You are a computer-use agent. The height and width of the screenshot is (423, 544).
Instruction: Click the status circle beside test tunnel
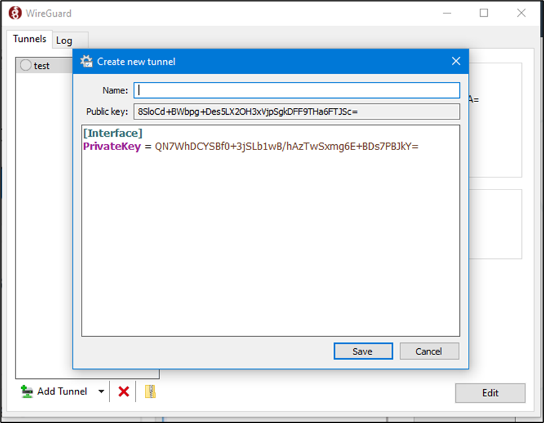[x=26, y=65]
